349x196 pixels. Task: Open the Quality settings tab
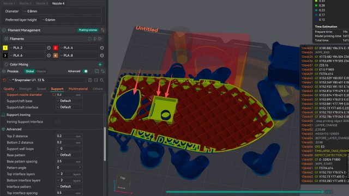9,89
